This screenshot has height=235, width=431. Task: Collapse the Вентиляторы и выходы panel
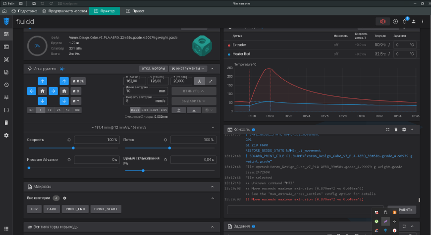click(212, 227)
